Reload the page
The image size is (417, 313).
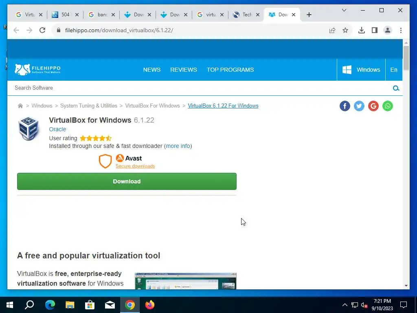coord(42,30)
